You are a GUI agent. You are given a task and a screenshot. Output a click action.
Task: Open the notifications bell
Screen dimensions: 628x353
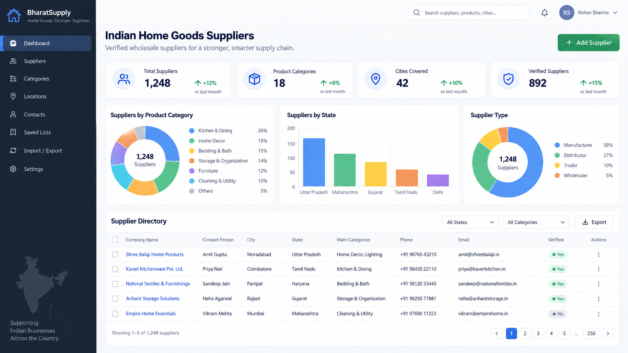[545, 13]
